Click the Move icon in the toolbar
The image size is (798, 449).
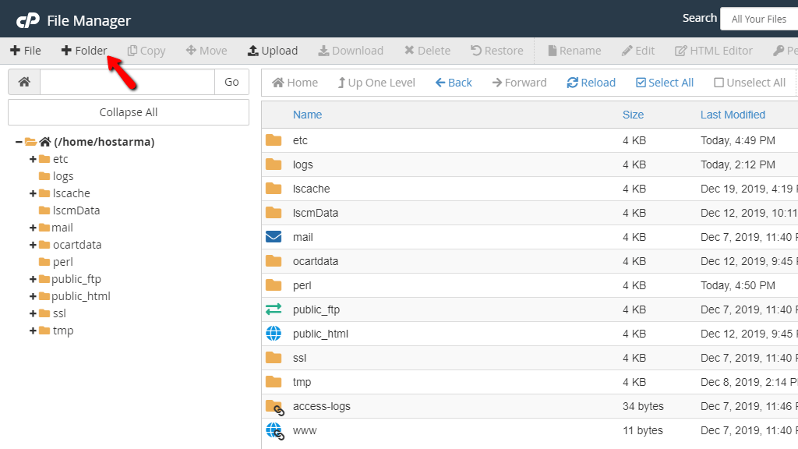tap(206, 50)
